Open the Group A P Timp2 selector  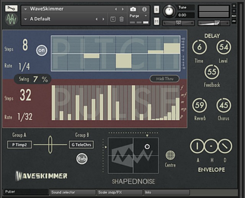[x=20, y=145]
